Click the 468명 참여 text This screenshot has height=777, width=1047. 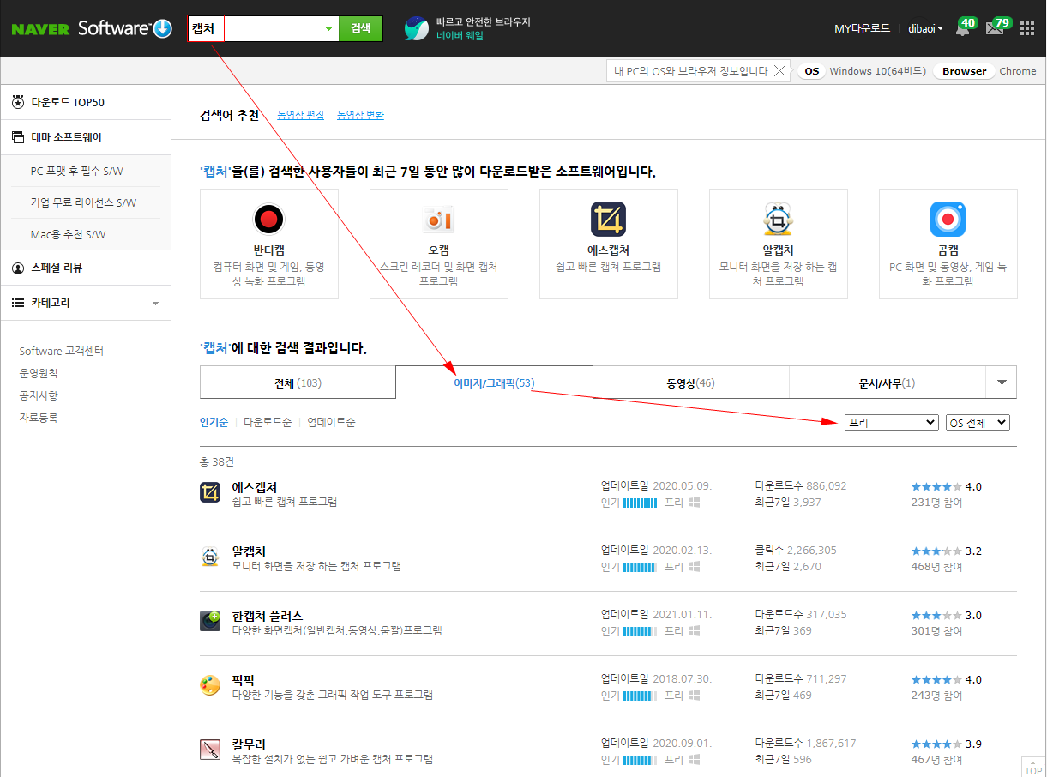[936, 567]
